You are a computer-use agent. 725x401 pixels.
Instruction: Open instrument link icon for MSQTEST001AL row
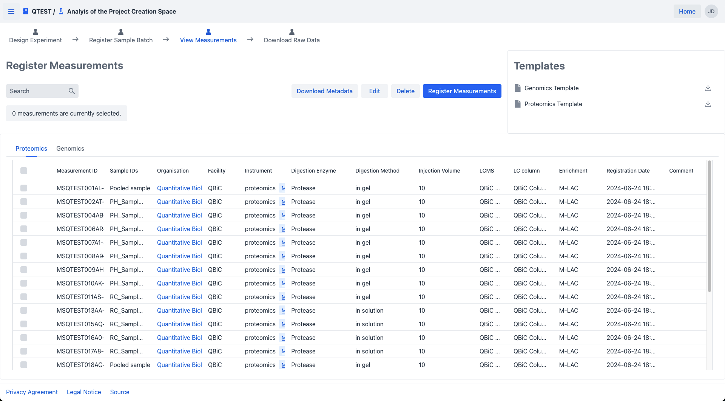pyautogui.click(x=283, y=188)
